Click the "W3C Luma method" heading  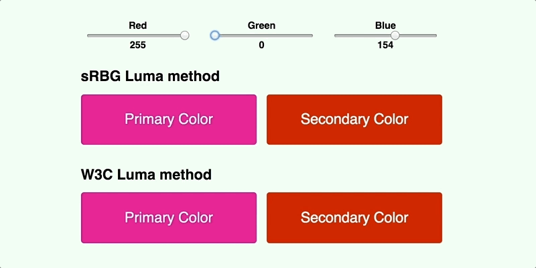(146, 175)
